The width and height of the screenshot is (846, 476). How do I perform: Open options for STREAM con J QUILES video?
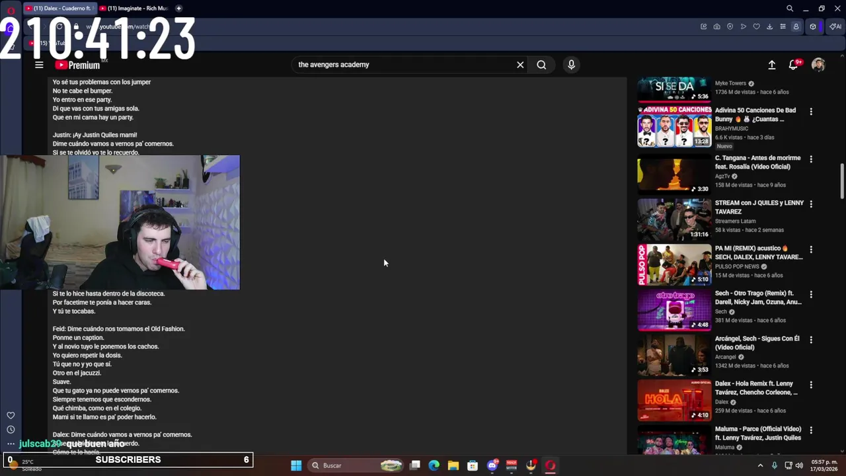coord(811,204)
